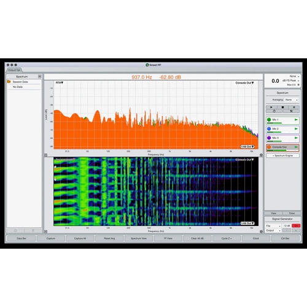The height and width of the screenshot is (307, 307).
Task: Click the Ctrl Bar button
Action: tap(285, 238)
